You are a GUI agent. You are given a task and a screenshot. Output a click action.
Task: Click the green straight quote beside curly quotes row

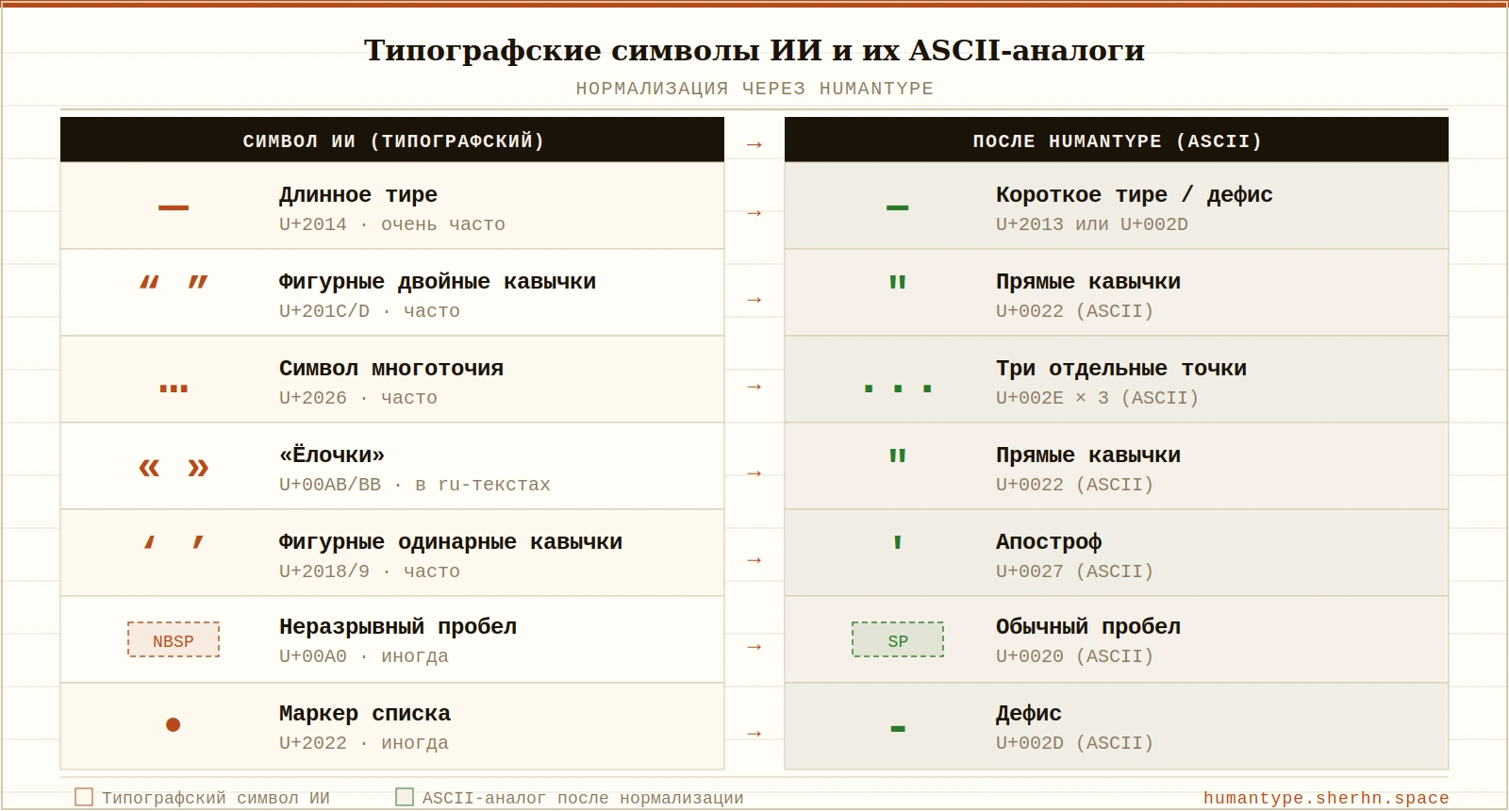click(x=898, y=282)
